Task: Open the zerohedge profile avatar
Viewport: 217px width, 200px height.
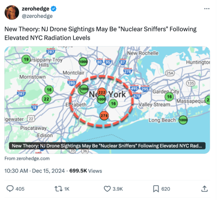Action: click(12, 12)
